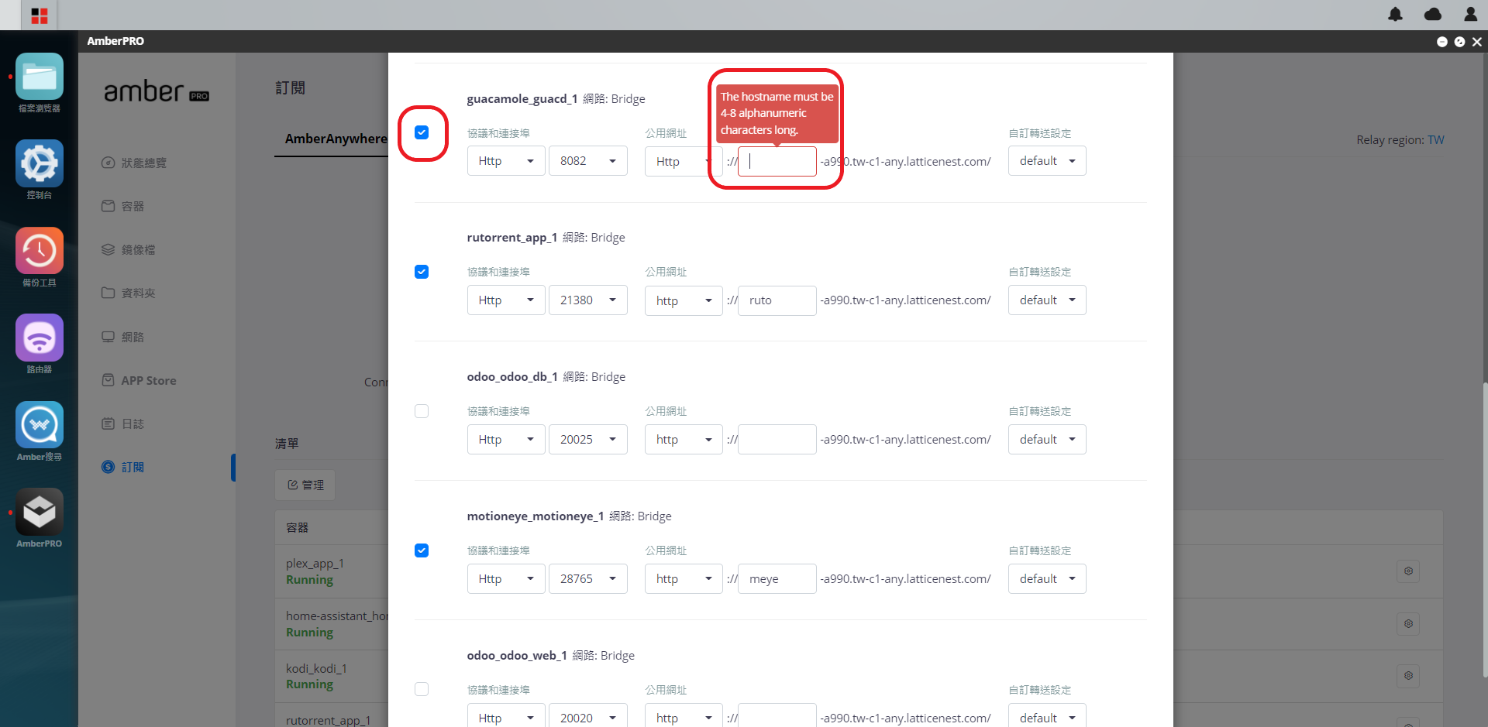Expand the 28765 port dropdown

point(588,579)
